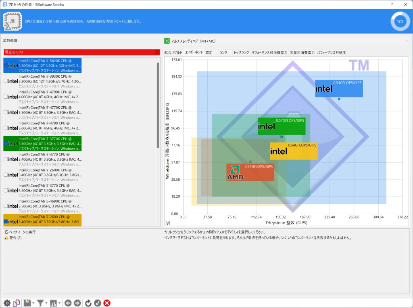Click the CPU list vertical scrollbar thumb
This screenshot has height=308, width=413.
158,105
